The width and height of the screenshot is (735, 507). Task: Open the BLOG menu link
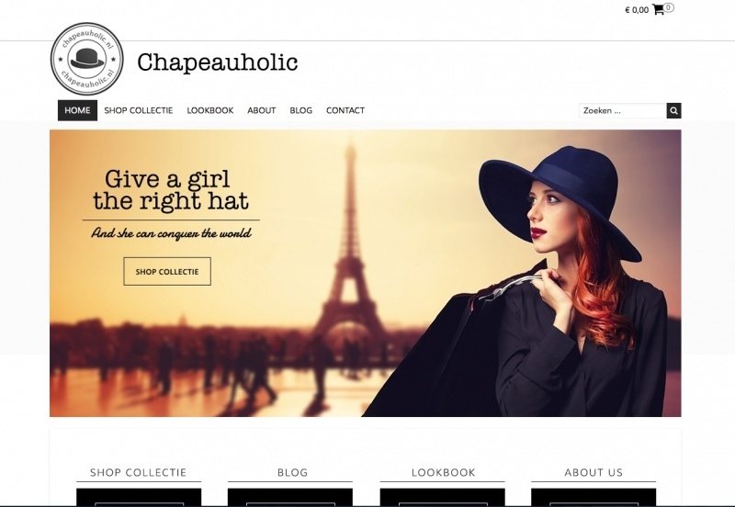point(301,110)
